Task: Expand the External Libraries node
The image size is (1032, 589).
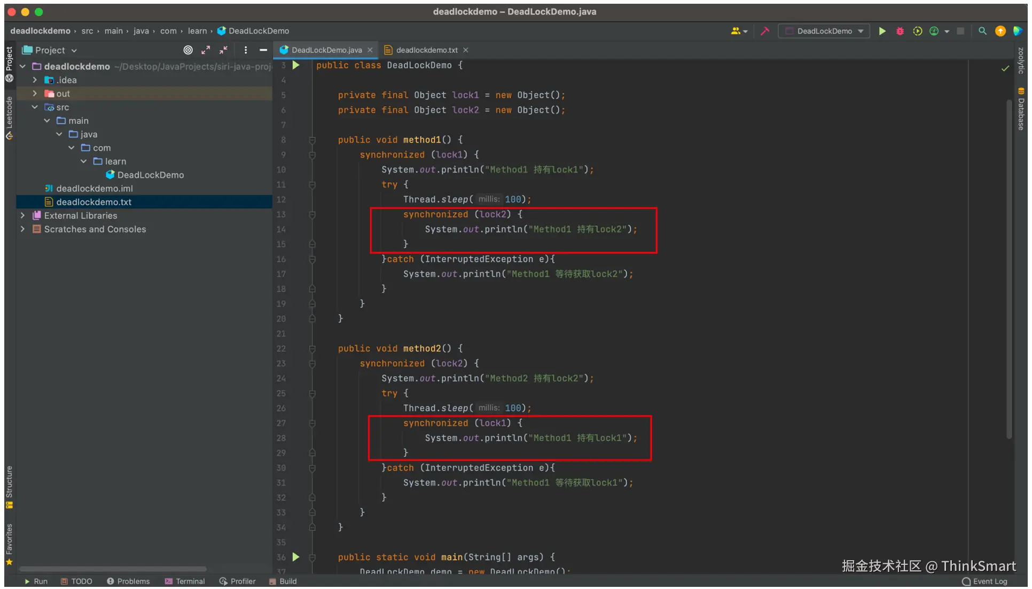Action: pos(22,216)
